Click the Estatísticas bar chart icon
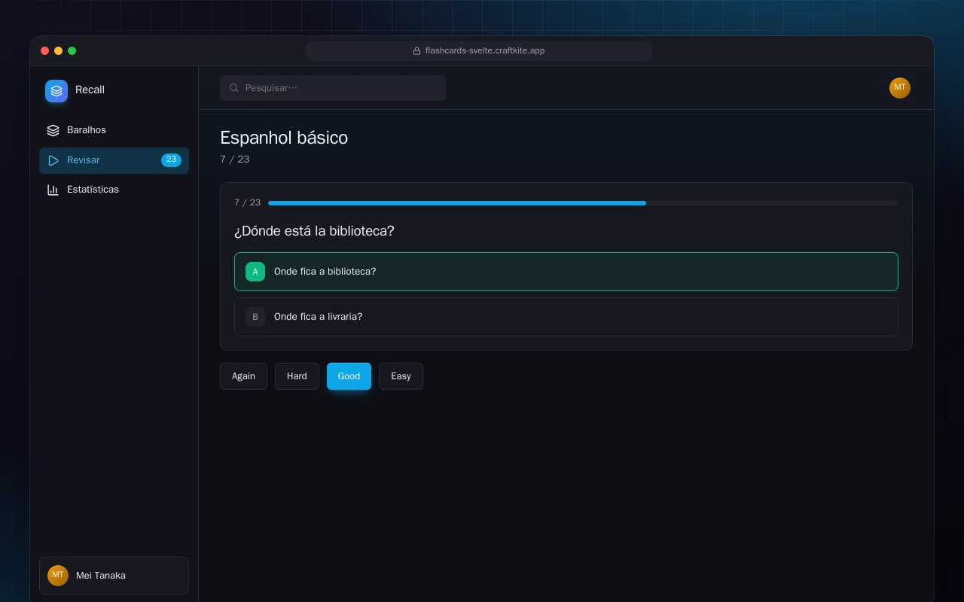964x602 pixels. pyautogui.click(x=53, y=190)
